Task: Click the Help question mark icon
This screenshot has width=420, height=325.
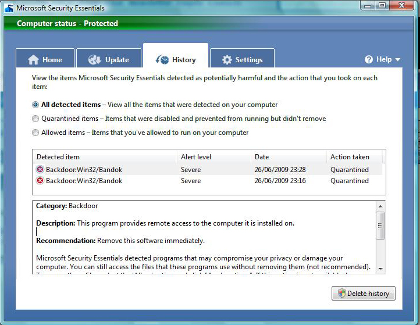Action: [368, 59]
